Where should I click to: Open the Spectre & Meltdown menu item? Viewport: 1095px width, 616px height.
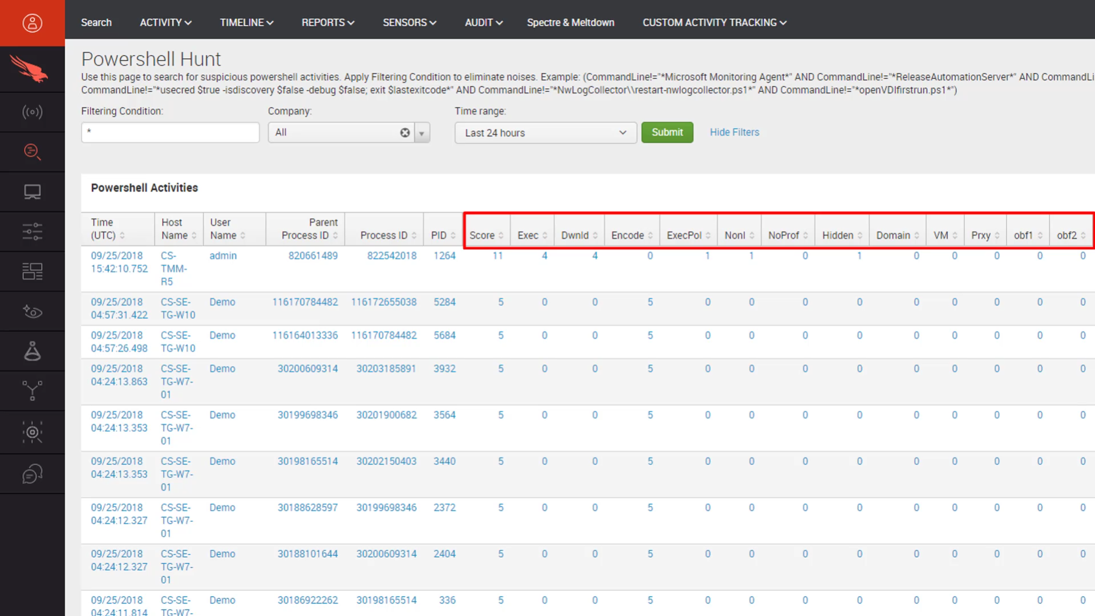(570, 22)
